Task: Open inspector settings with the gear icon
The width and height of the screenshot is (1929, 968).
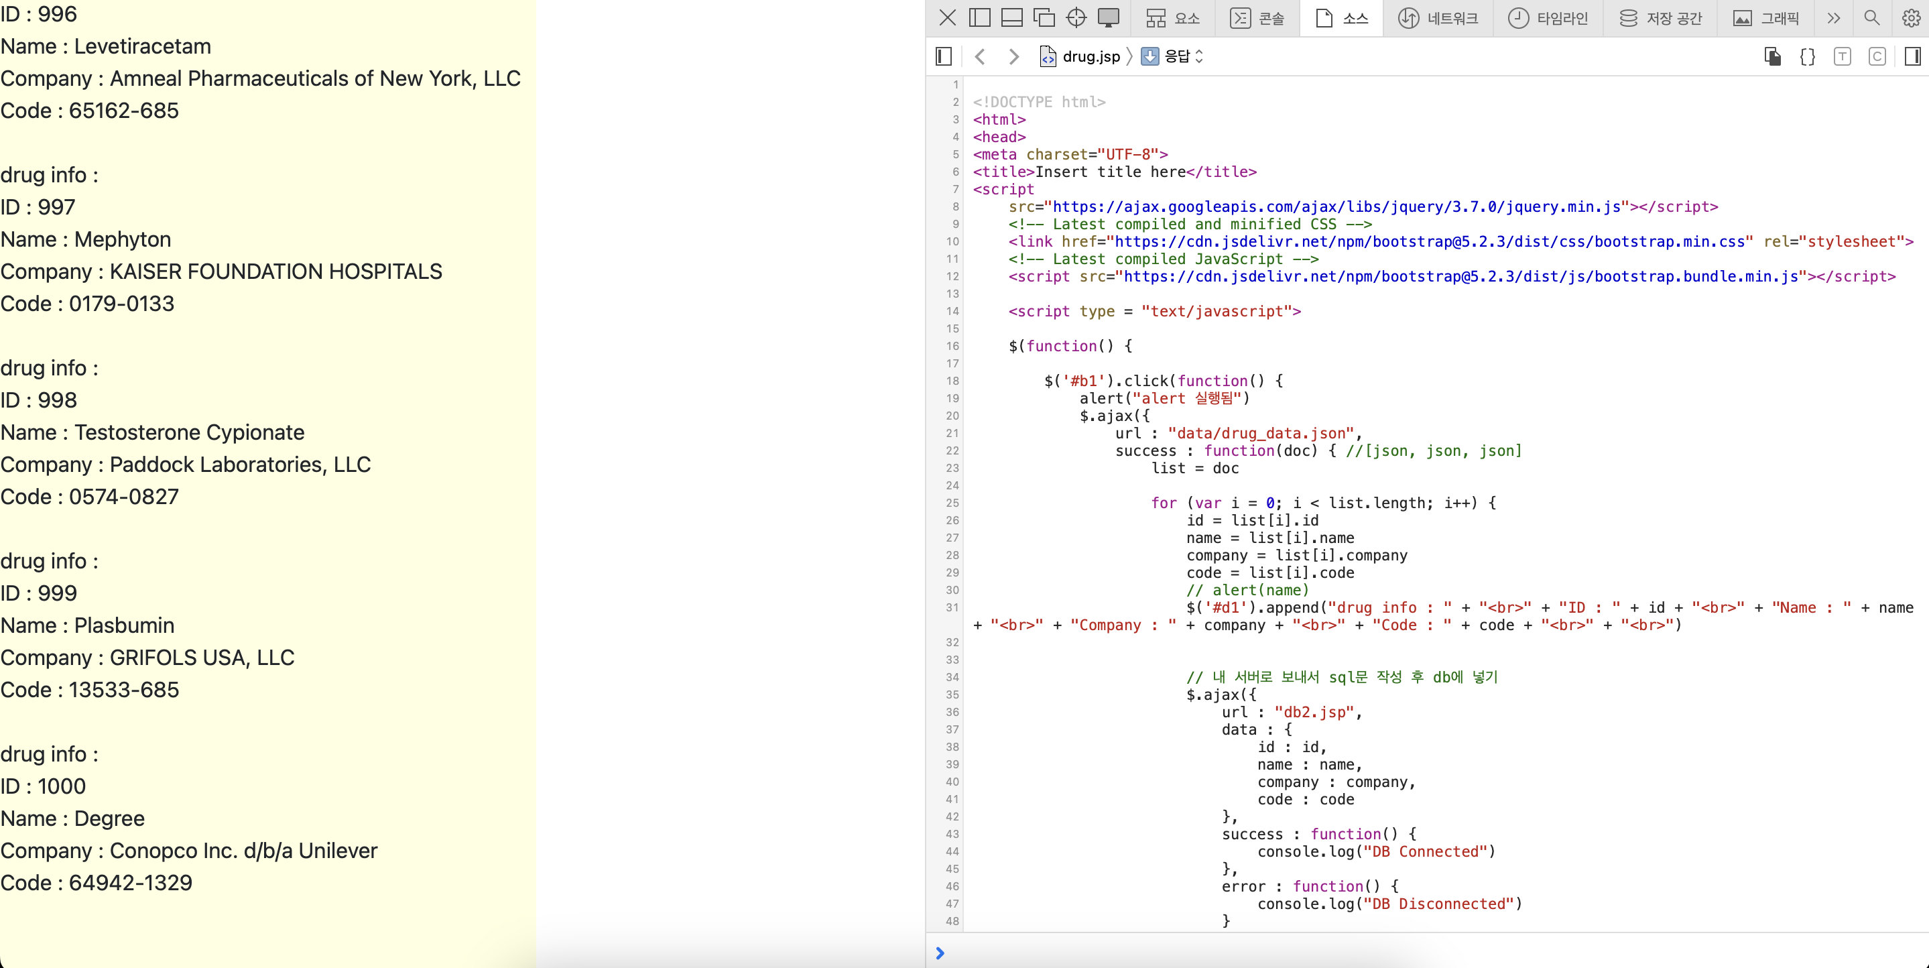Action: point(1910,18)
